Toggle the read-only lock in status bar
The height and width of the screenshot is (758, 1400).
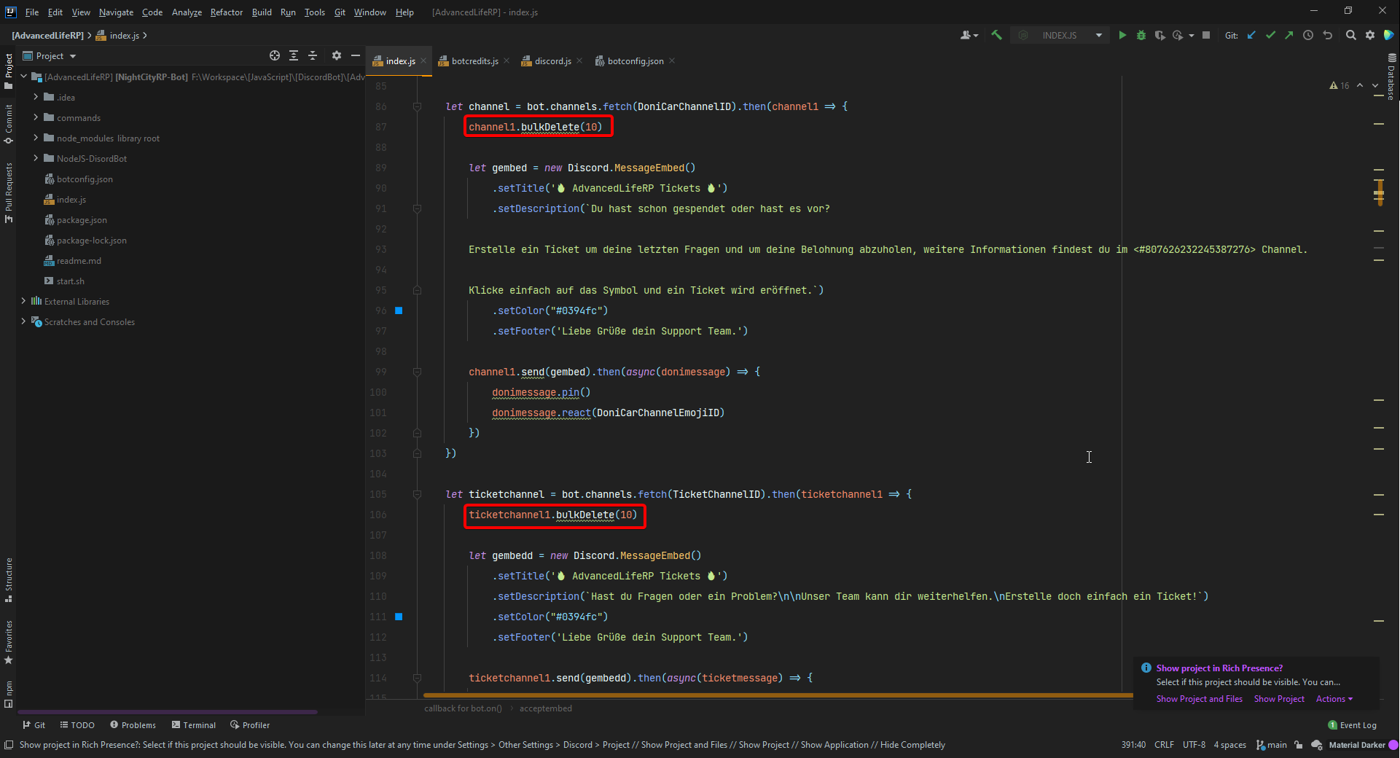tap(1299, 745)
